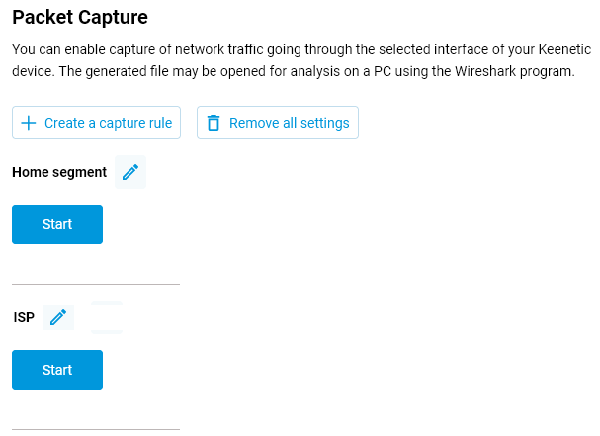Click the trash bin icon to remove settings
600x436 pixels.
click(x=214, y=123)
